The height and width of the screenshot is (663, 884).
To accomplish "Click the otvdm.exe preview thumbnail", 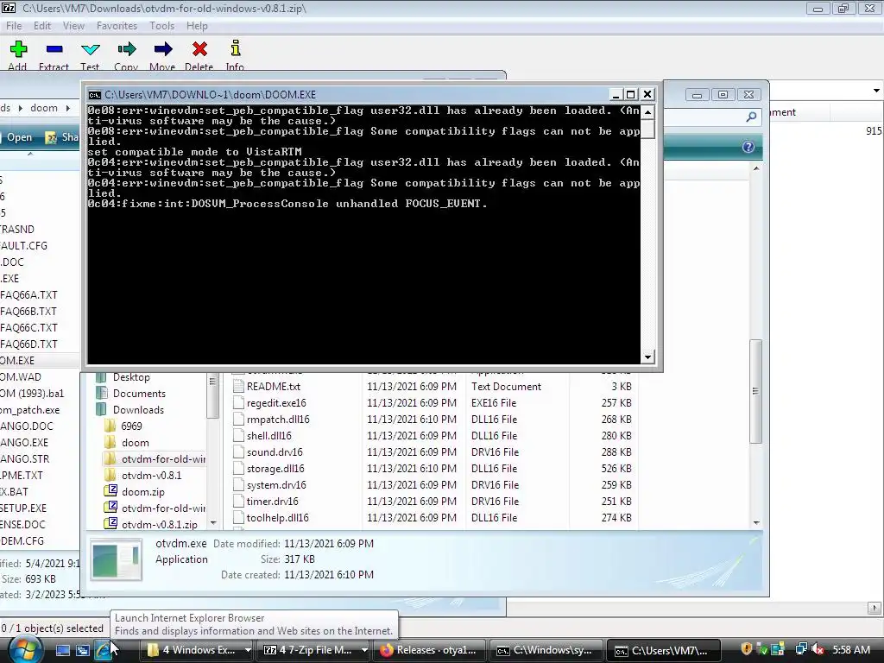I will coord(117,559).
